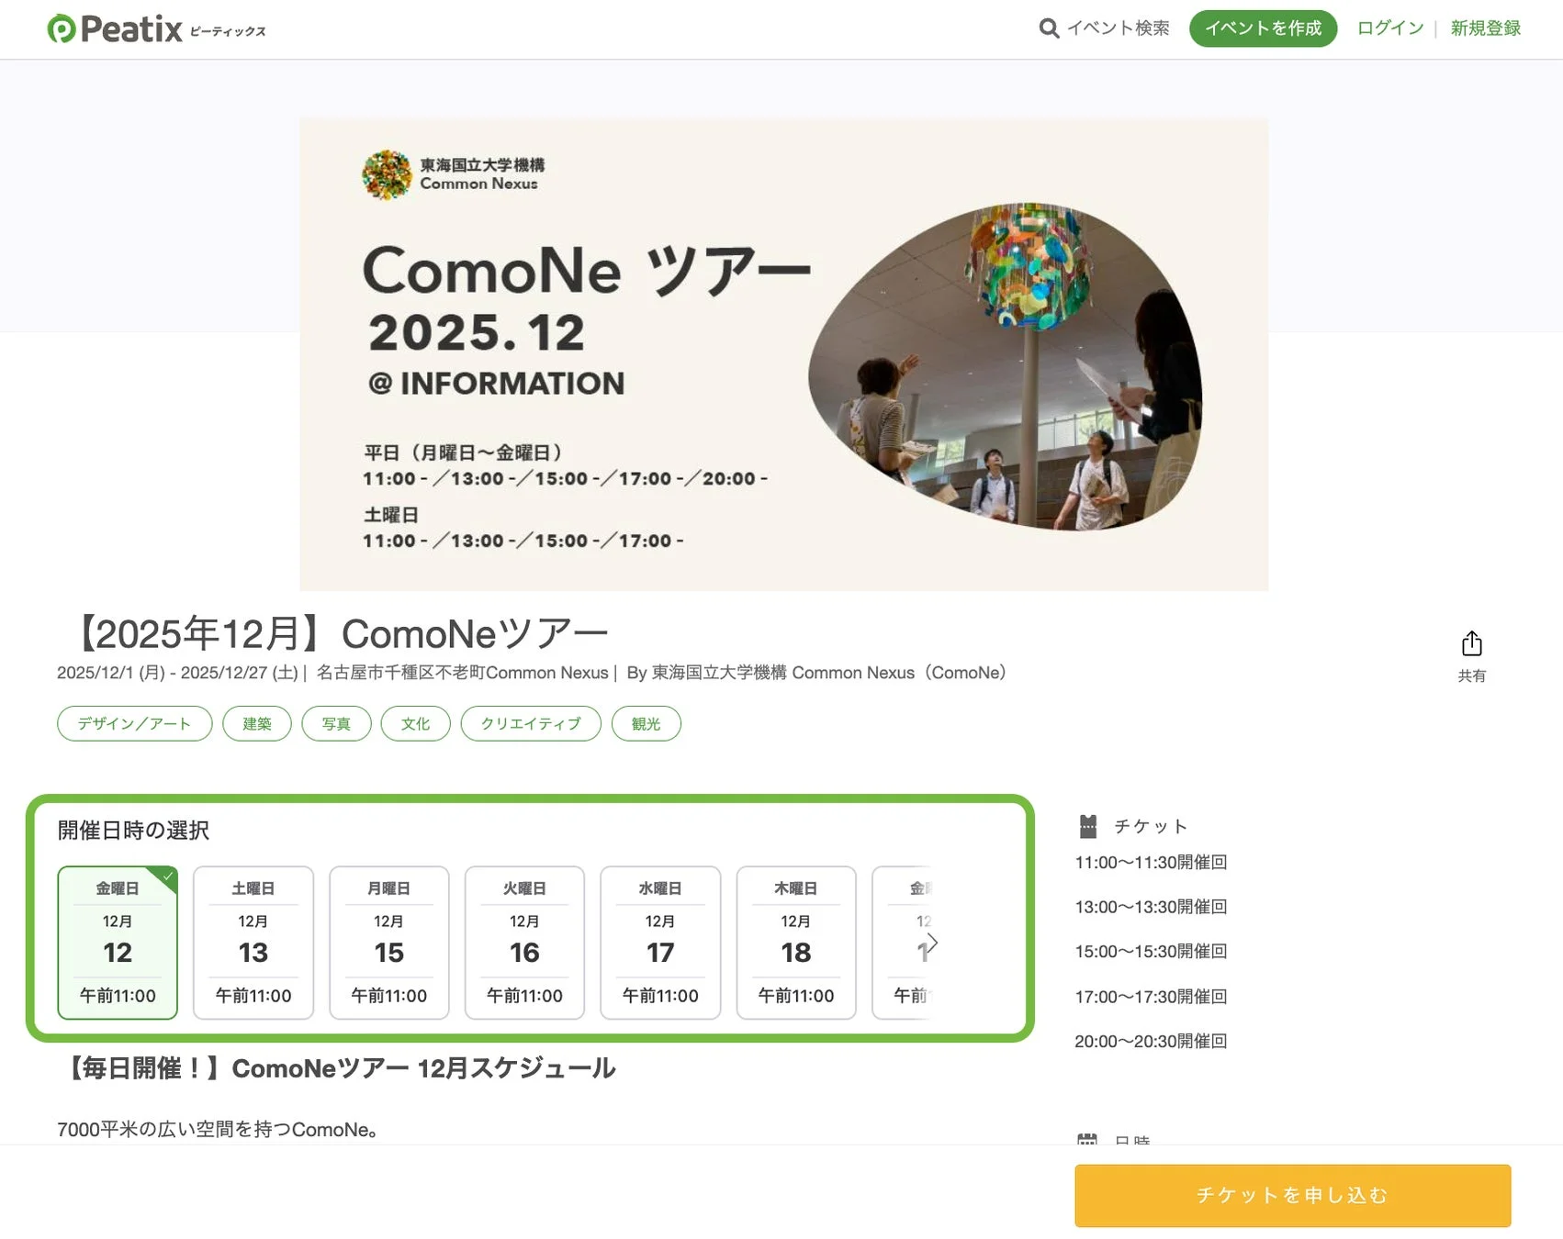Select the 土曜日 12月13 date card
The width and height of the screenshot is (1563, 1239).
point(253,943)
